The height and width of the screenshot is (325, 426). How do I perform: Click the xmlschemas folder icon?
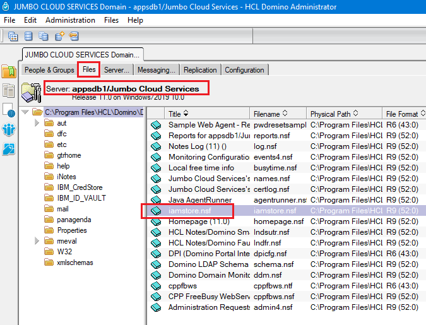(49, 263)
